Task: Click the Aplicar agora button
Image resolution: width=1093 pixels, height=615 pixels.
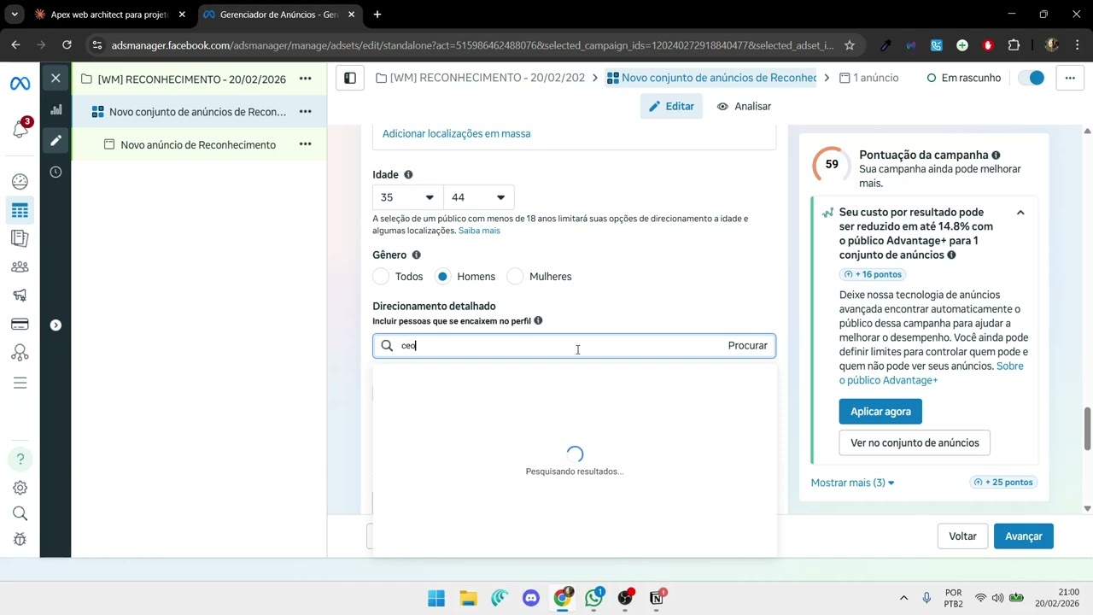Action: pyautogui.click(x=880, y=412)
